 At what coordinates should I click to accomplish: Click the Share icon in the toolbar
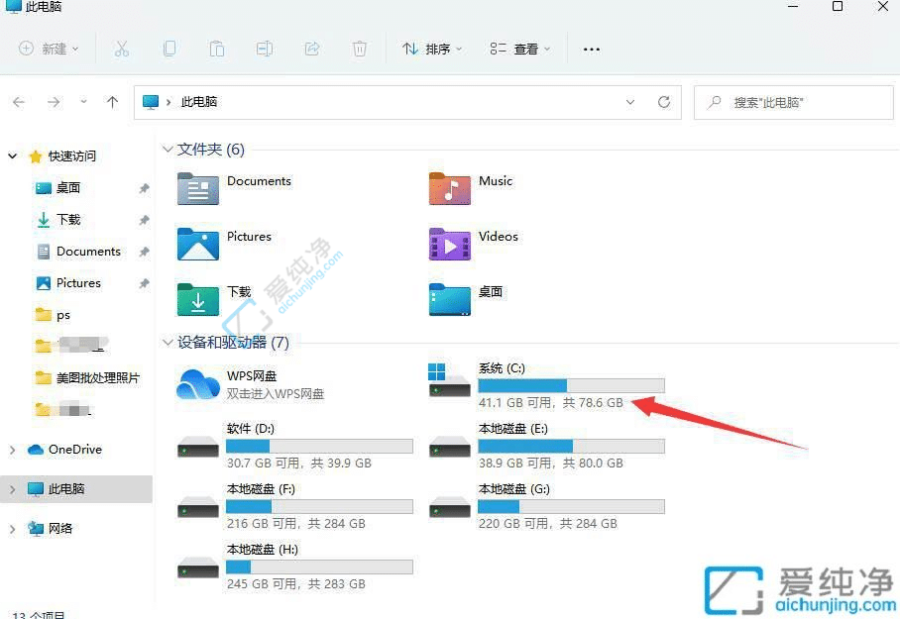[x=312, y=48]
